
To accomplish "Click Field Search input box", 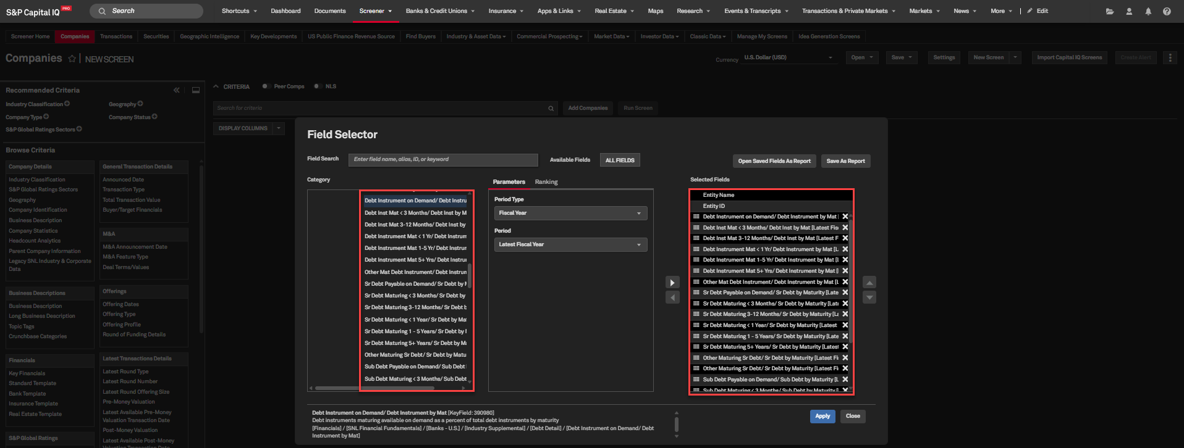I will pos(443,160).
